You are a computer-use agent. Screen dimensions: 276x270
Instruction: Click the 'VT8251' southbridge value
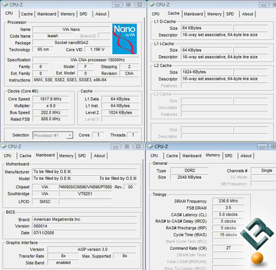pyautogui.click(x=85, y=194)
